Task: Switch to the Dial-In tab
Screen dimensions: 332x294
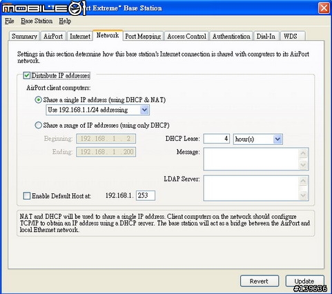Action: click(x=266, y=37)
